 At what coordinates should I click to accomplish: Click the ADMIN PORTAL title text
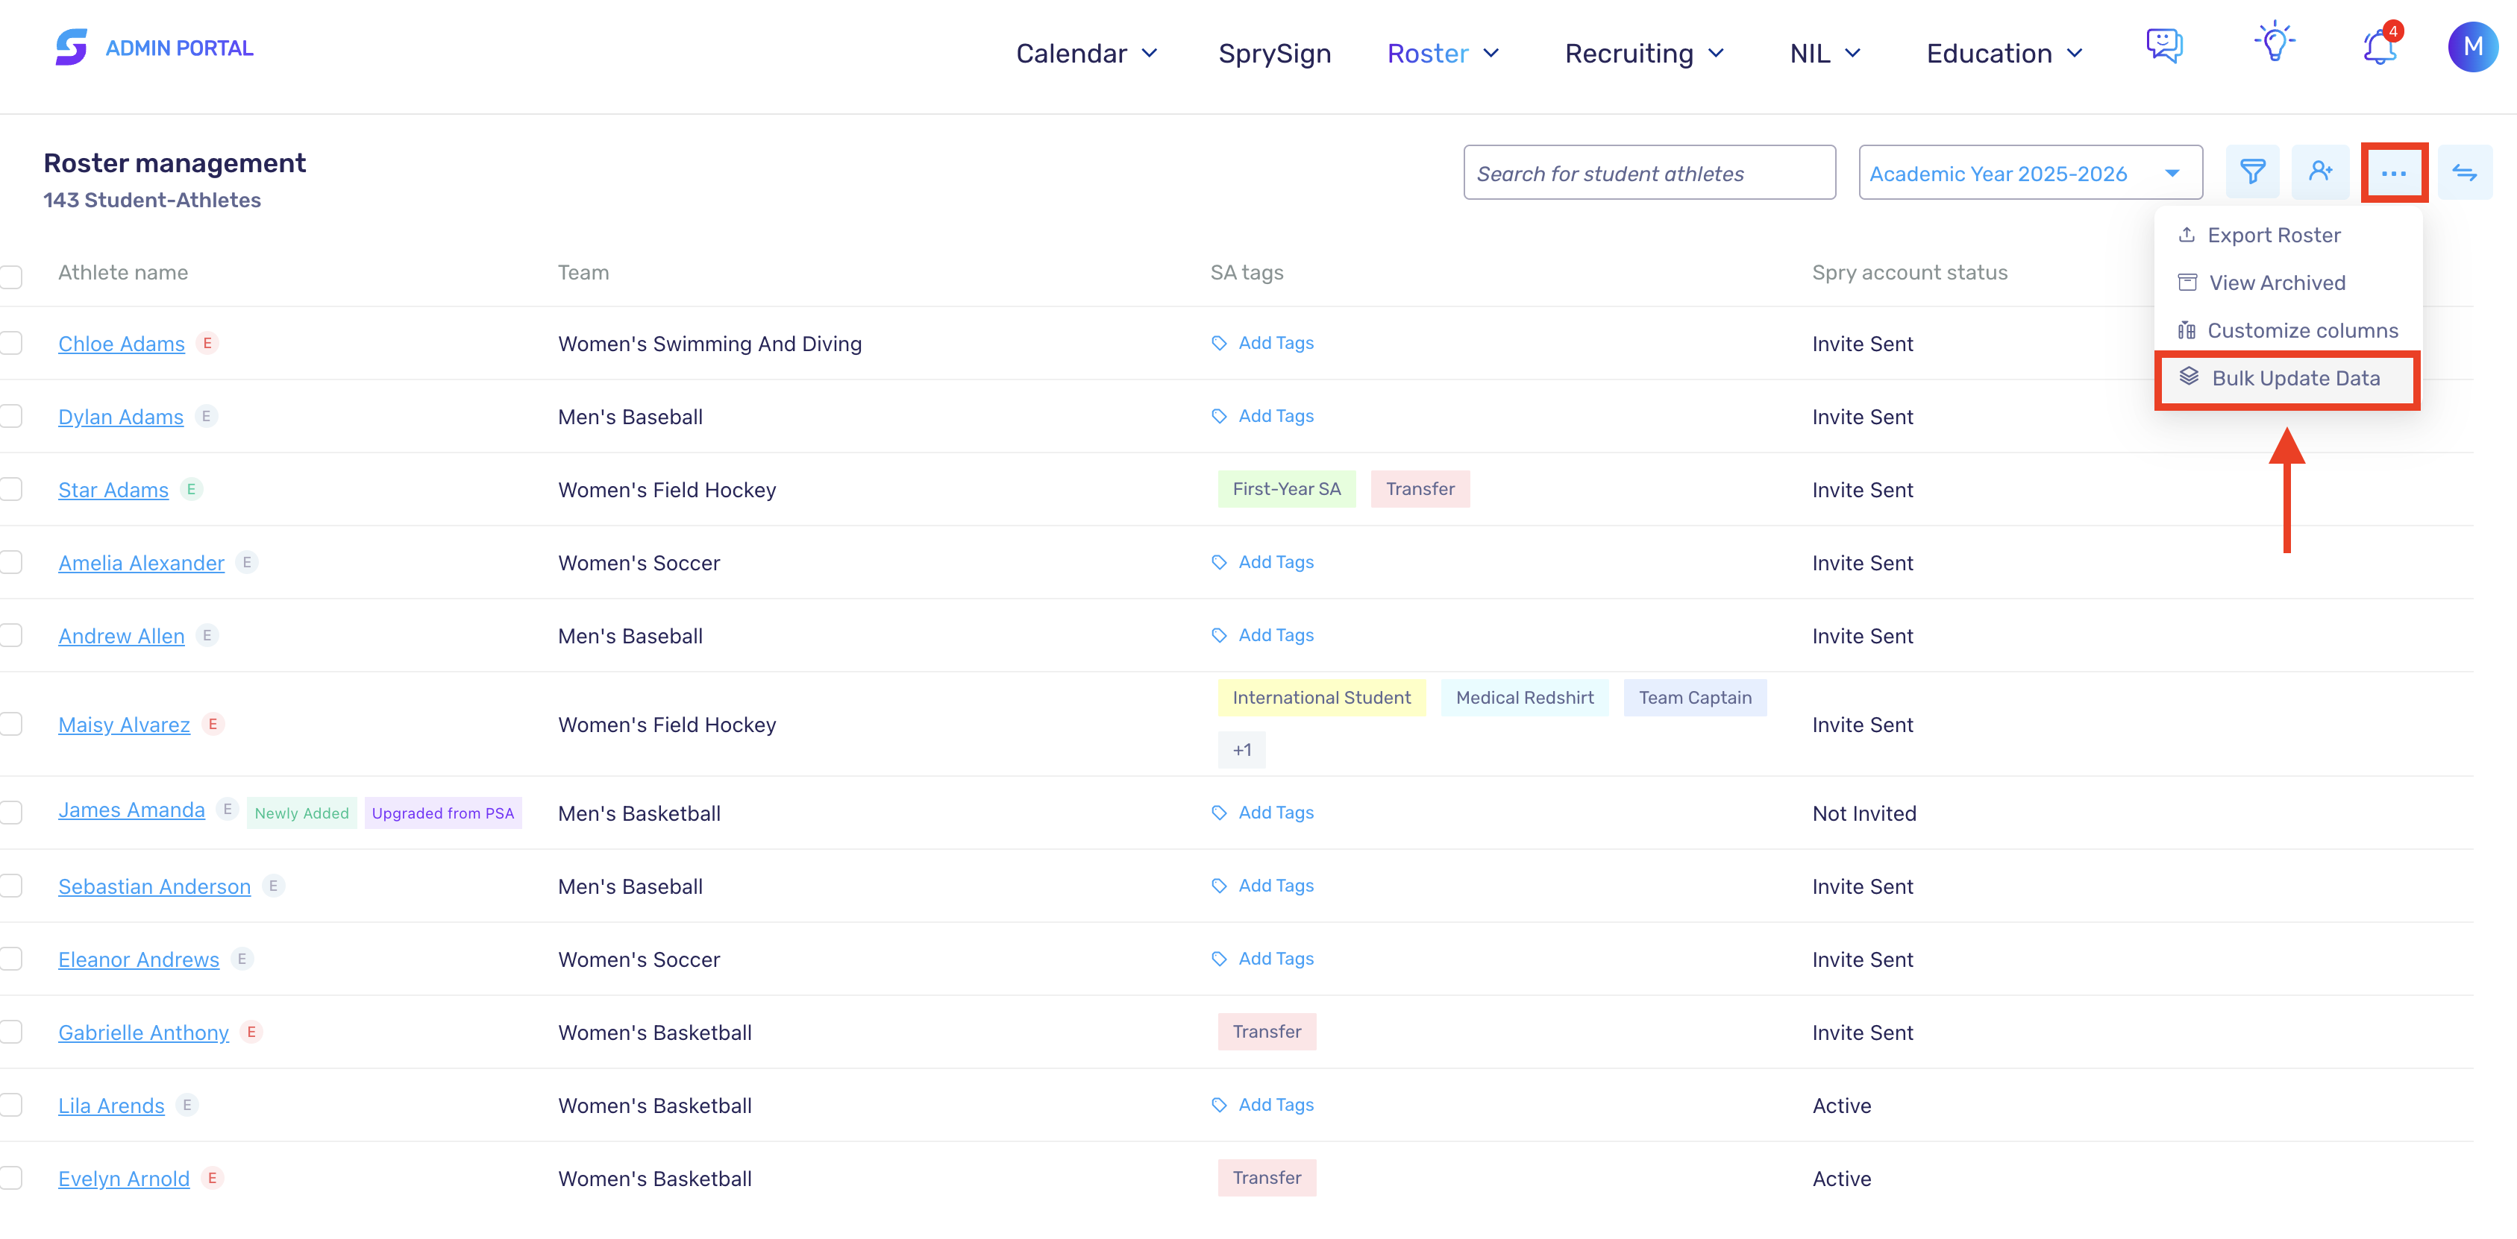pyautogui.click(x=180, y=48)
